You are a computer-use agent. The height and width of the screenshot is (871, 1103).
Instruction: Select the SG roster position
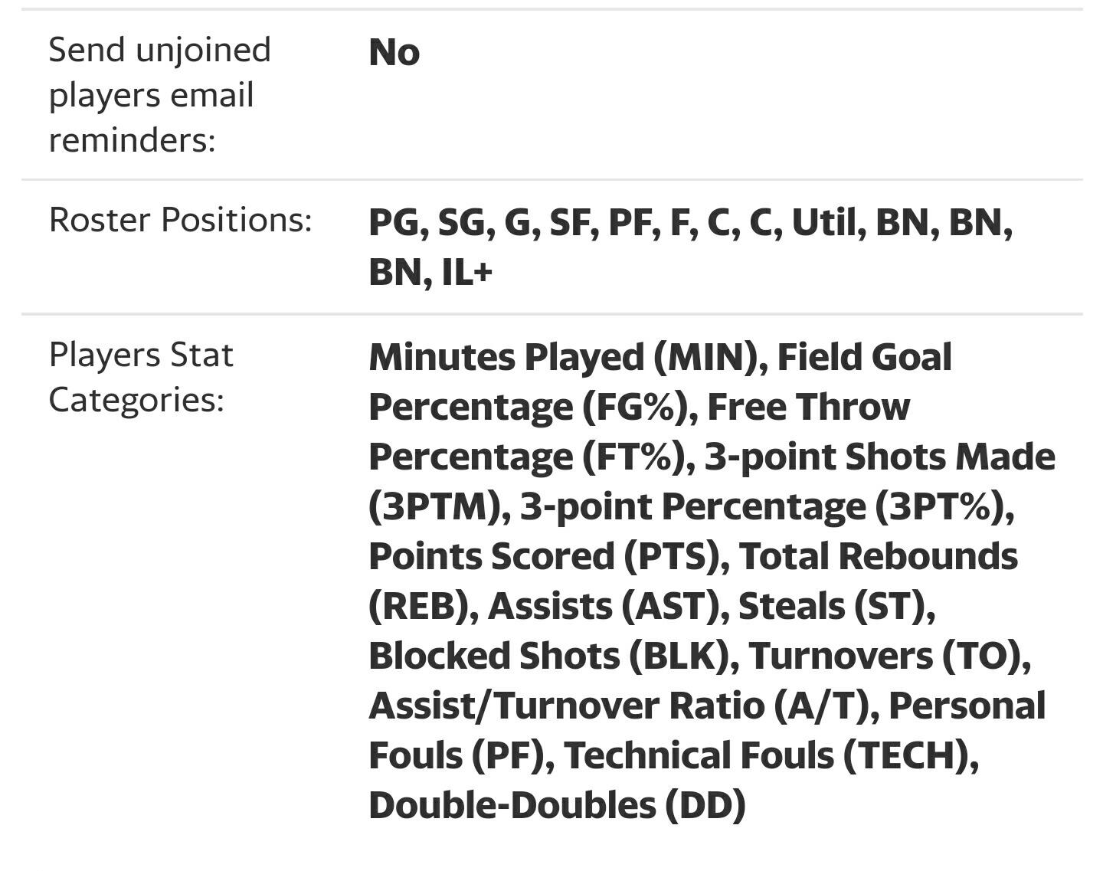coord(461,223)
